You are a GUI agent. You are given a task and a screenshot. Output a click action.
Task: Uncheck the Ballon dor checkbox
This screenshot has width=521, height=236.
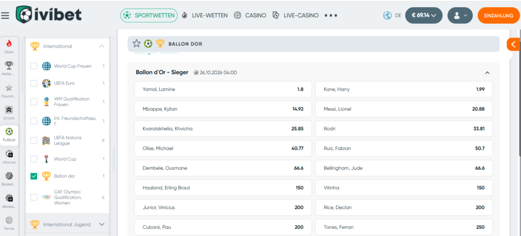[34, 176]
